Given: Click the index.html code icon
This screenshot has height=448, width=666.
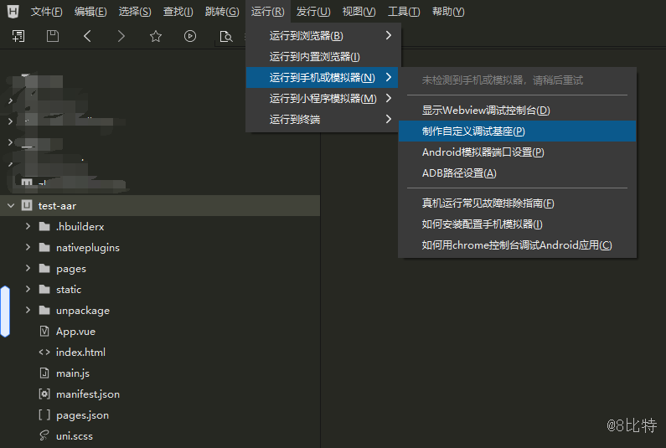Looking at the screenshot, I should [x=44, y=352].
